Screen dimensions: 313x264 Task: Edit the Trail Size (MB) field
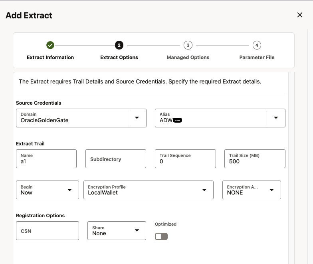click(x=255, y=159)
